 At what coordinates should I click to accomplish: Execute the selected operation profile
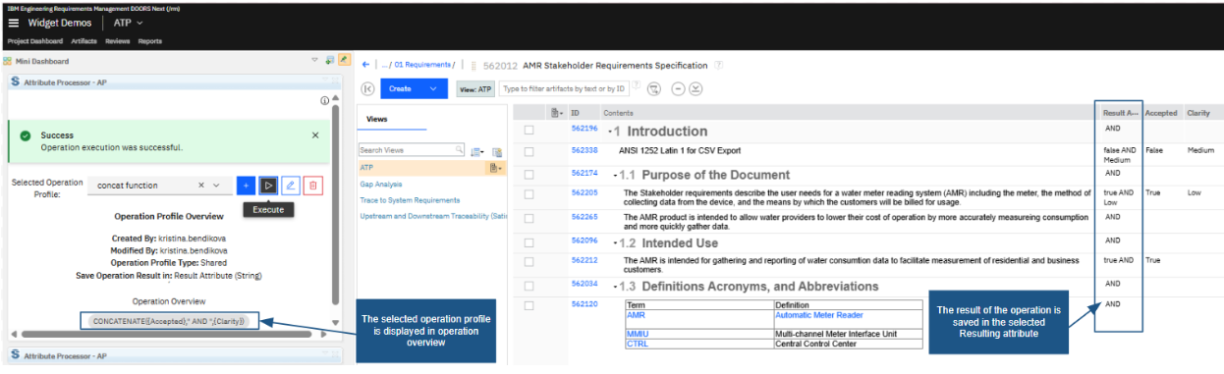268,185
